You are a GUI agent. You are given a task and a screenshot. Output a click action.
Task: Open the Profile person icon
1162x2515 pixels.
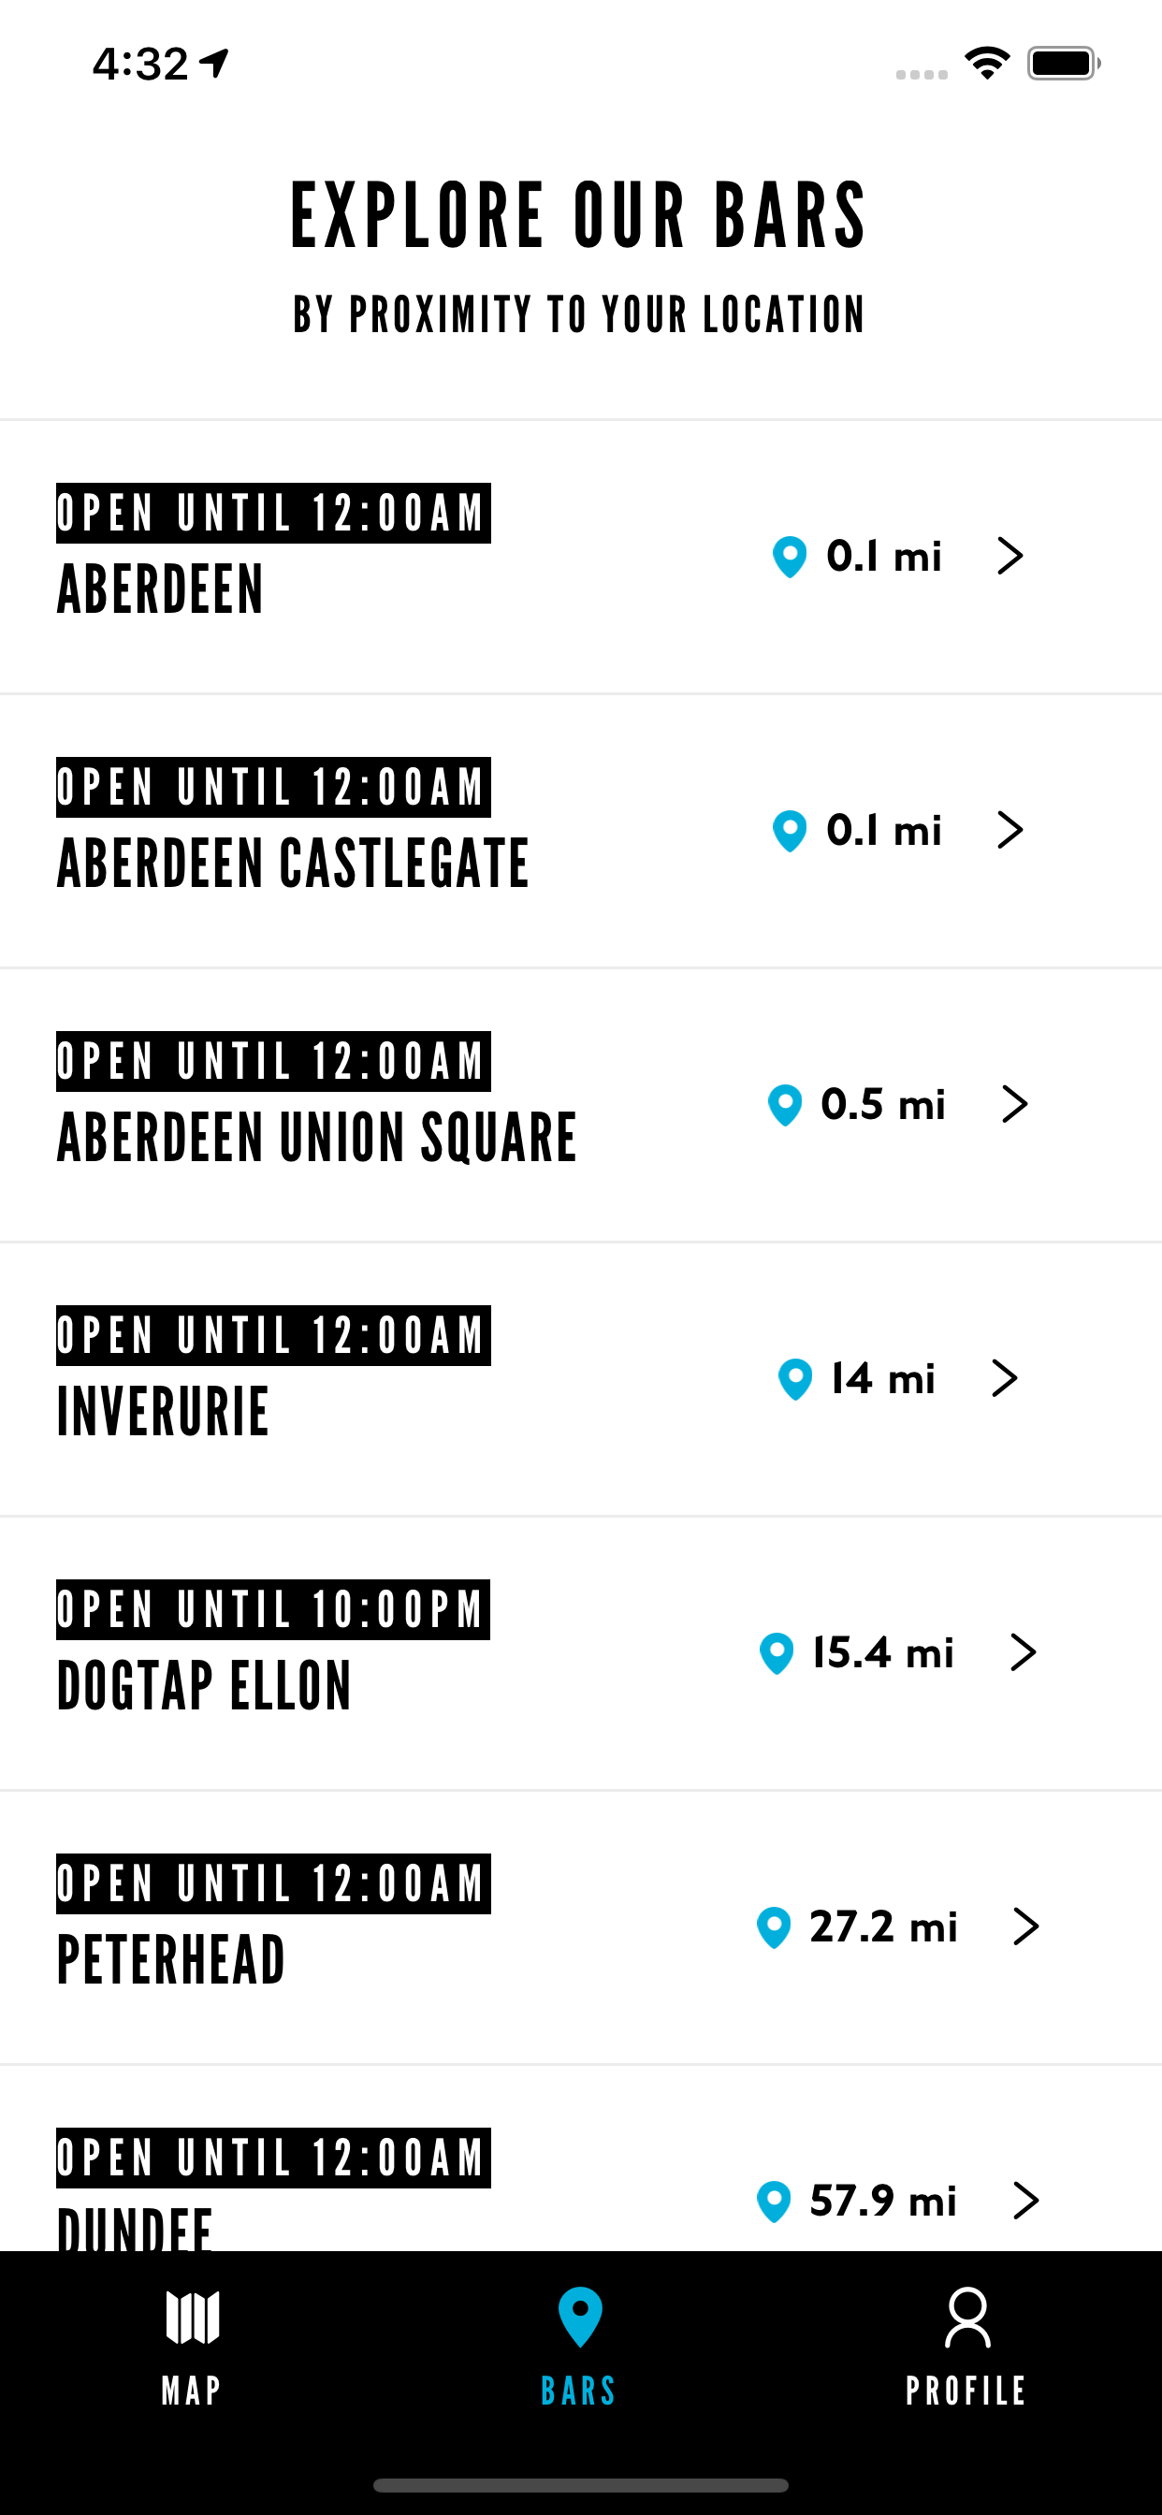(x=966, y=2317)
